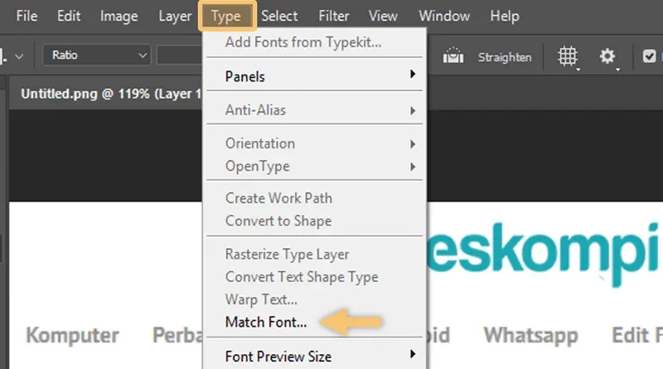663x369 pixels.
Task: Toggle the checkbox beside the gear icon
Action: (649, 56)
